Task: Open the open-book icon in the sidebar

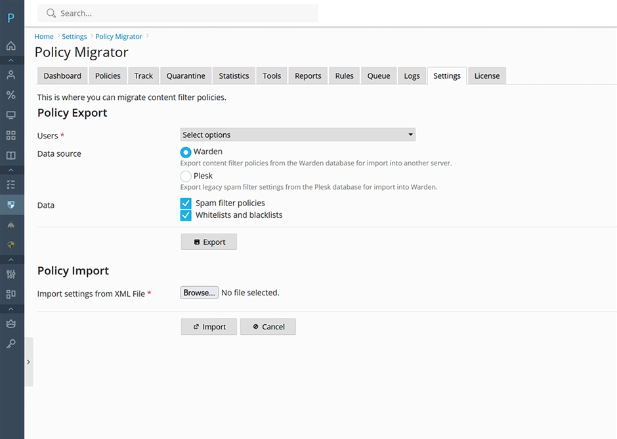Action: tap(11, 156)
